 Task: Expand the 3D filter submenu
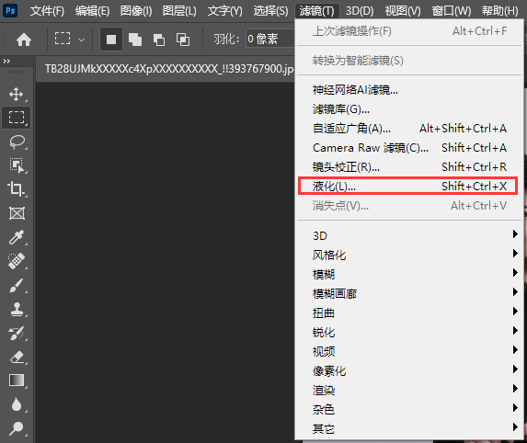point(409,236)
